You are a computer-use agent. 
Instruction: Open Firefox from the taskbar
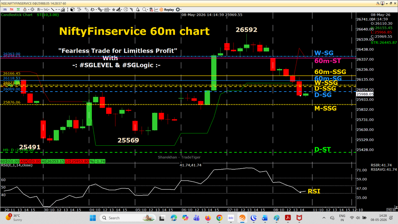point(208,218)
